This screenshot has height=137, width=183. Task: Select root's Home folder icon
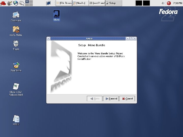tap(16, 31)
